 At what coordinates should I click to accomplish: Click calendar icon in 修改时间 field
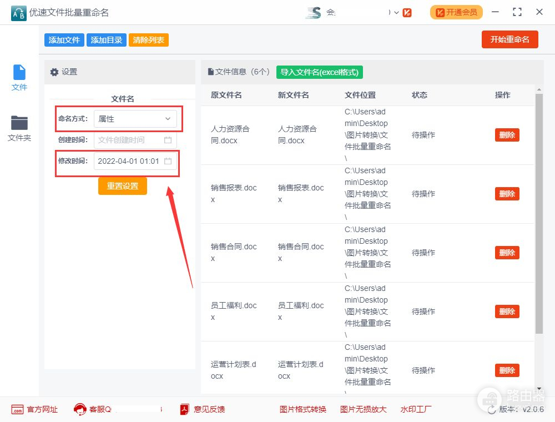[x=168, y=161]
